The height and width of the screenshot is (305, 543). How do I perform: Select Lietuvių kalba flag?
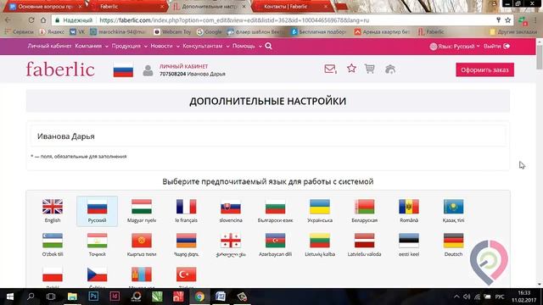point(320,241)
